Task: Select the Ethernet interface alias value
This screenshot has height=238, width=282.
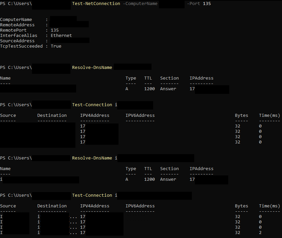Action: pos(61,36)
